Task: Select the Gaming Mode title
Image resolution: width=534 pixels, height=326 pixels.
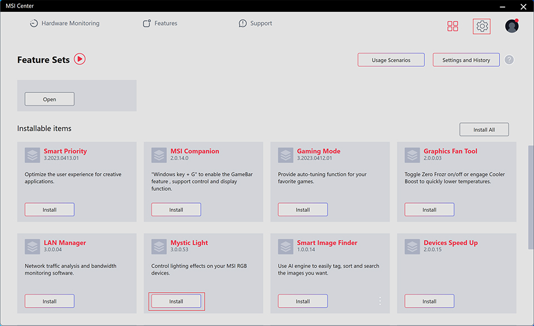Action: click(318, 151)
